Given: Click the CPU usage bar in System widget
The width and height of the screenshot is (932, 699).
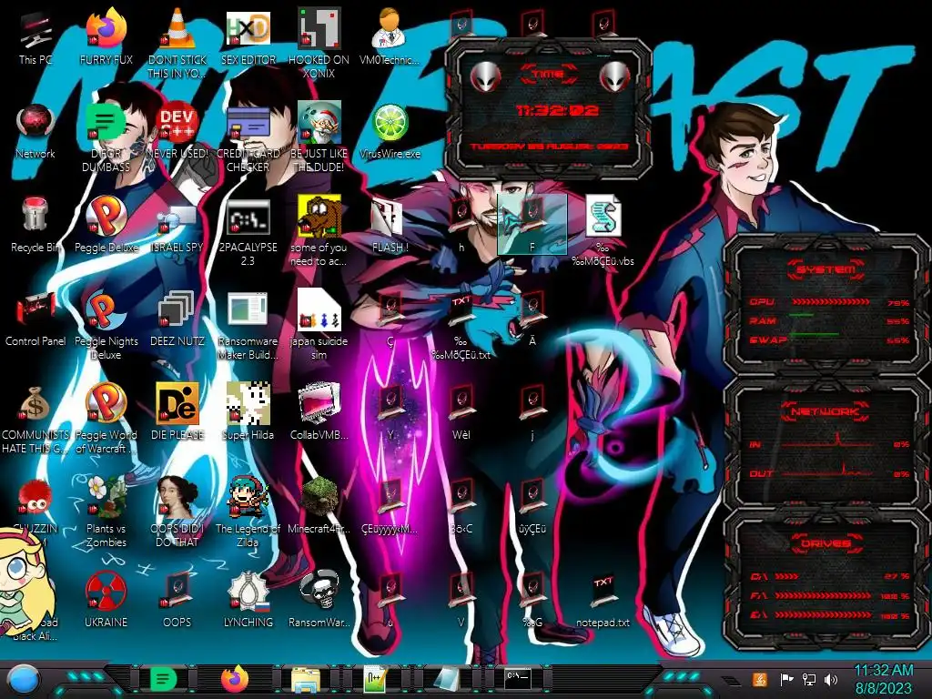Looking at the screenshot, I should 831,302.
